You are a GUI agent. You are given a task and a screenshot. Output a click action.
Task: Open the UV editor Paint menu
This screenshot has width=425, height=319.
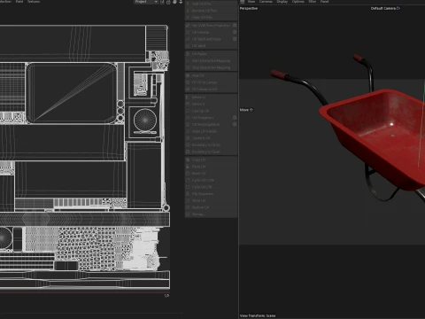[x=19, y=2]
